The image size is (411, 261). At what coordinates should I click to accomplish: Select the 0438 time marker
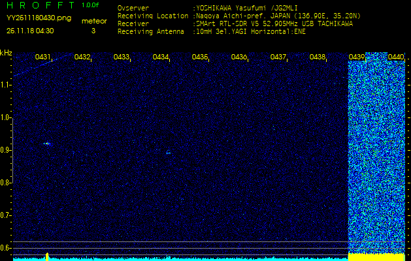coord(318,57)
